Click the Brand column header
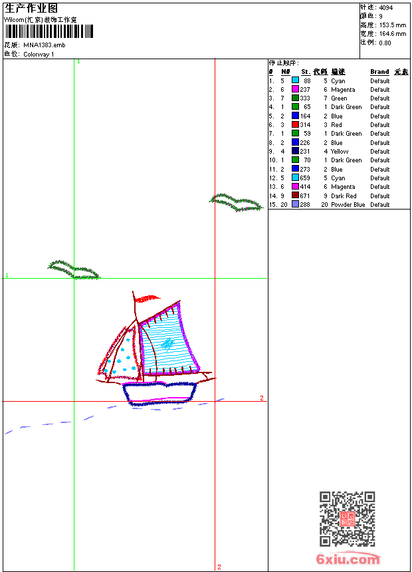The width and height of the screenshot is (412, 572). coord(379,72)
